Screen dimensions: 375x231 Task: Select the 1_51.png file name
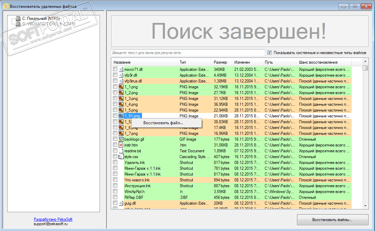pyautogui.click(x=133, y=116)
